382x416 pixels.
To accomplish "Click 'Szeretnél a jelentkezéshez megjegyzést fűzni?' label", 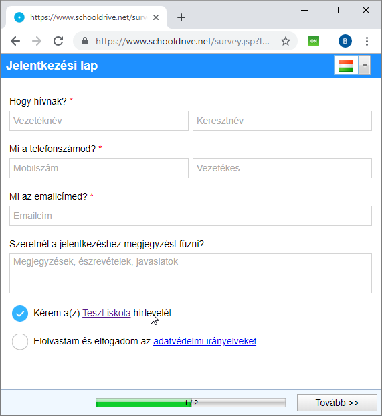I will [x=107, y=244].
